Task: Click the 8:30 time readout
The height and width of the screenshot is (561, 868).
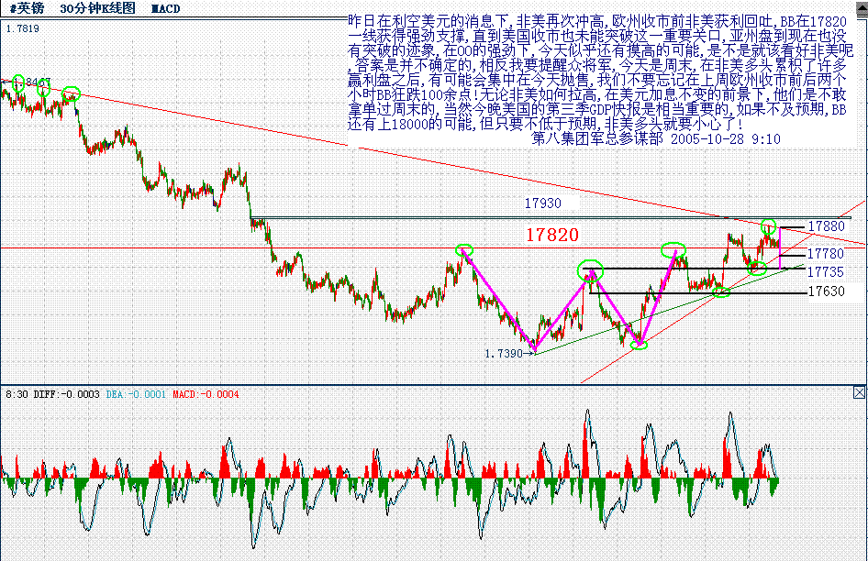Action: point(17,394)
